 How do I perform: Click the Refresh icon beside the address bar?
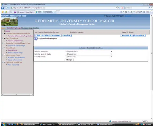click(x=119, y=8)
